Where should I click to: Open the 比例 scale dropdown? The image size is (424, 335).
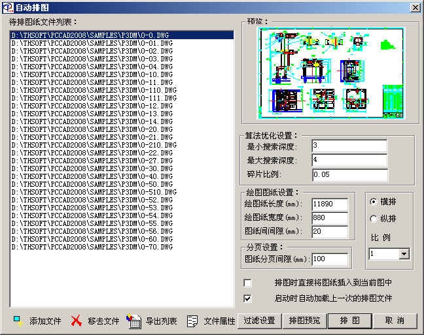(x=403, y=254)
